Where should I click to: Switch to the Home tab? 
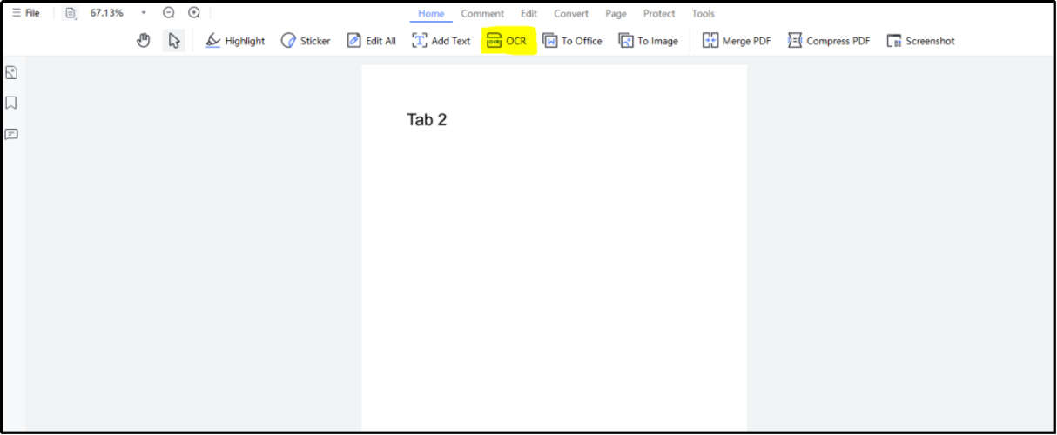pyautogui.click(x=431, y=14)
